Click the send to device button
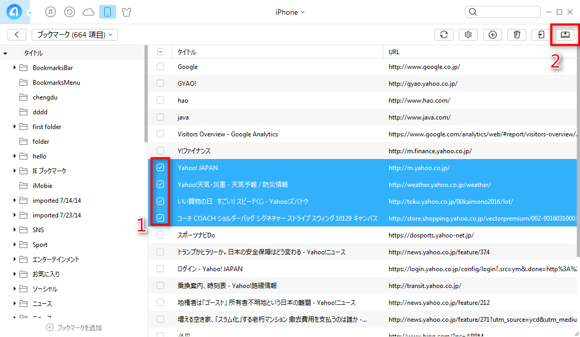 [x=541, y=35]
